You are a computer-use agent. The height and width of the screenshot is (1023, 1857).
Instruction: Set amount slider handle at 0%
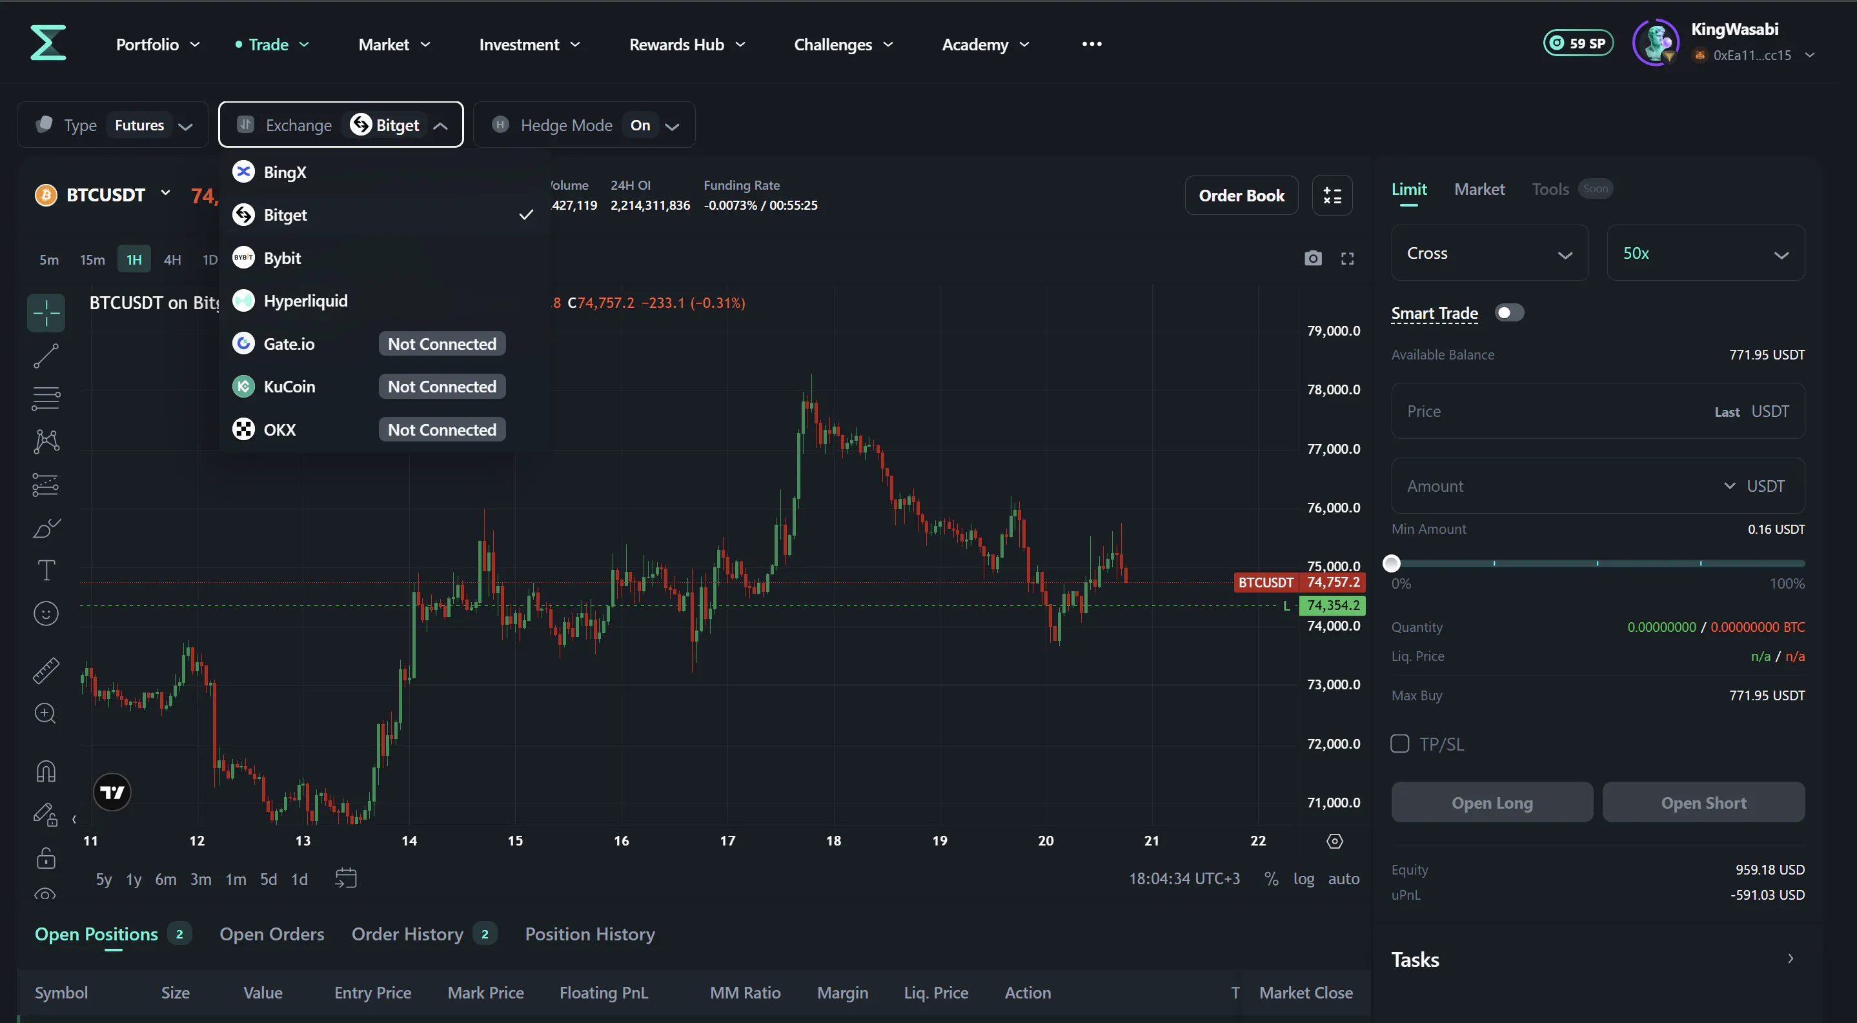(1392, 563)
